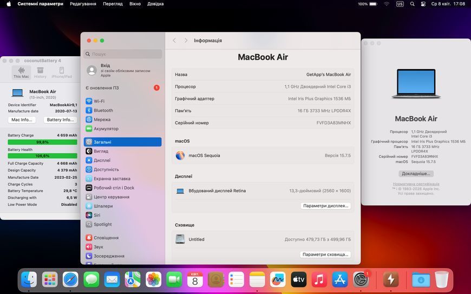Screen dimensions: 471x294
Task: Open Contacts app in Dock
Action: [215, 279]
